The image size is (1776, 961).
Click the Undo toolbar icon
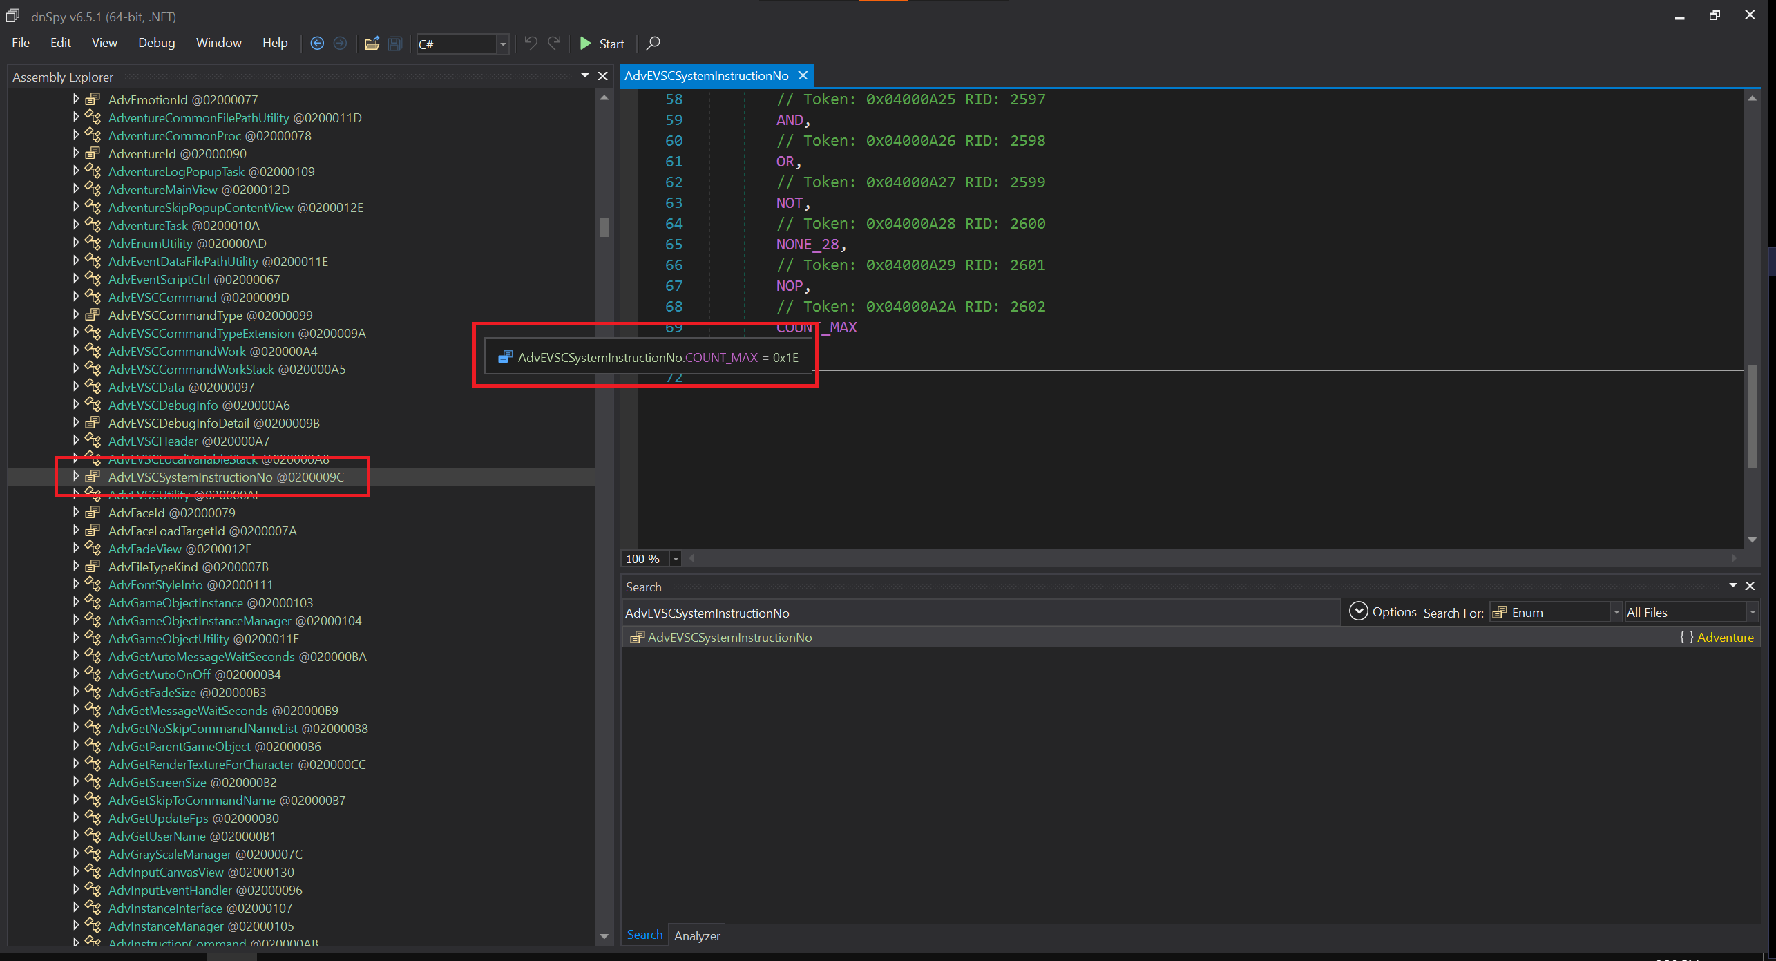coord(531,44)
